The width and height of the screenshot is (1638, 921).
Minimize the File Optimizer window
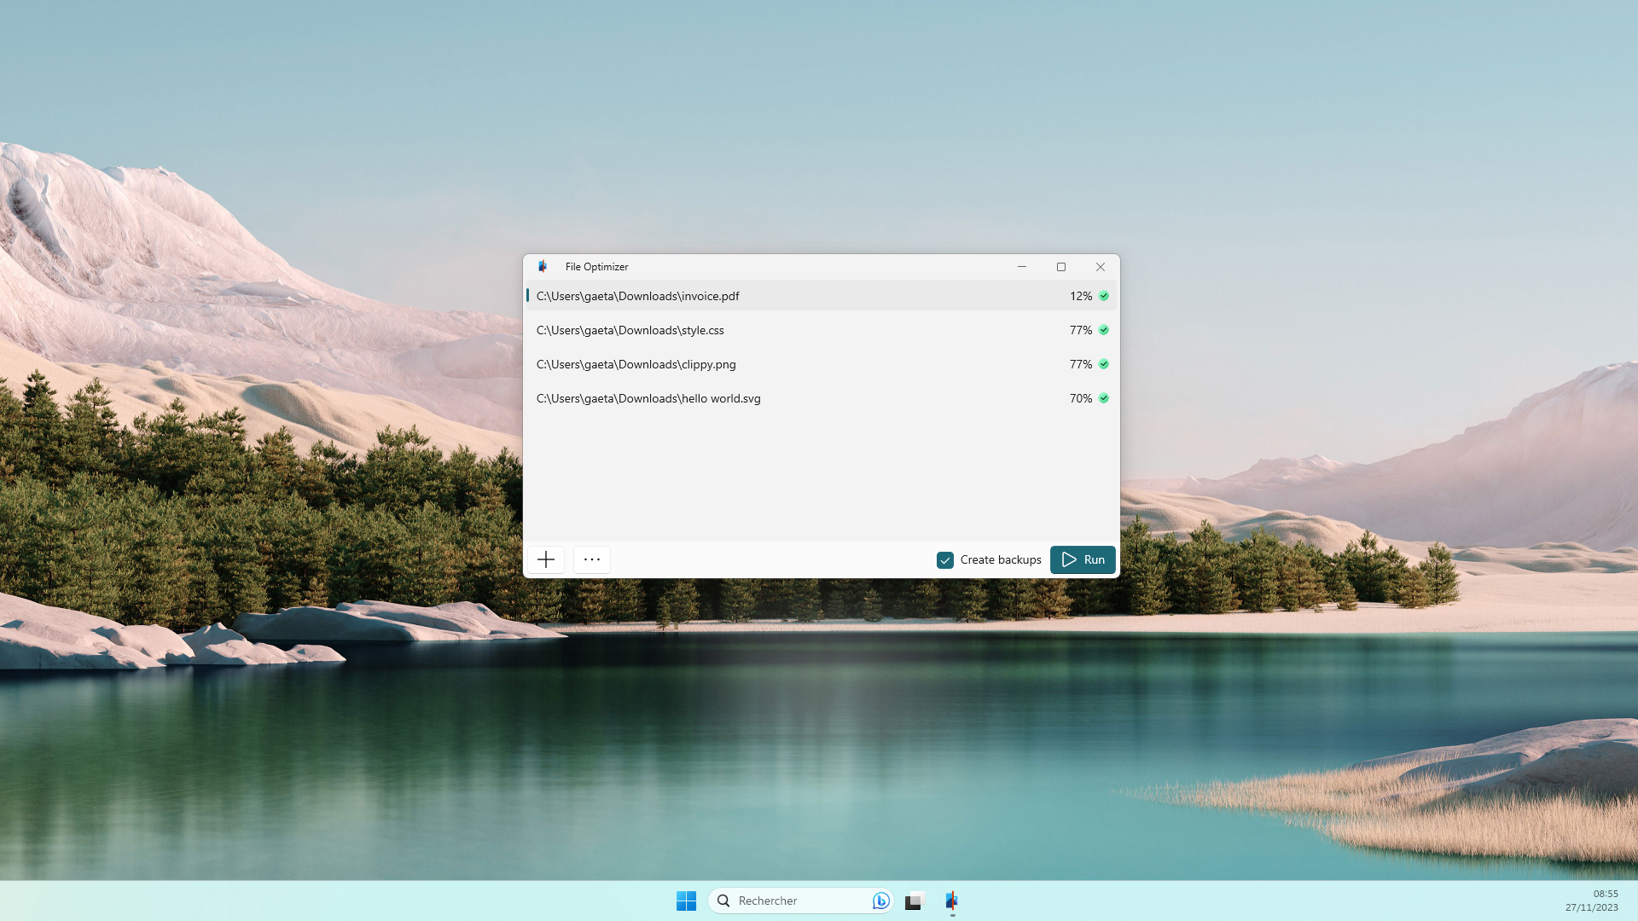coord(1021,267)
